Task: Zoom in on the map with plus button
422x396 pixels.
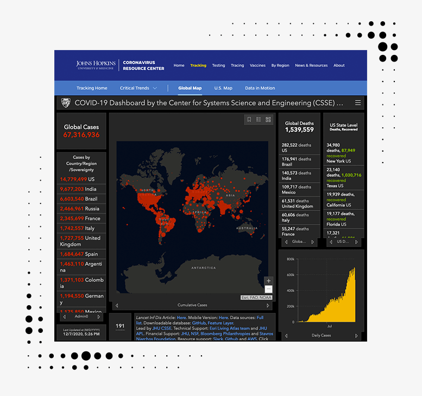Action: point(268,281)
